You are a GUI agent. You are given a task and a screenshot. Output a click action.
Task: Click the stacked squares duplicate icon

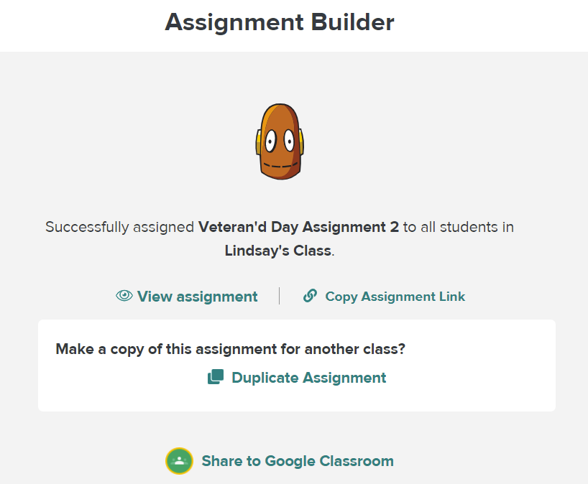[216, 377]
